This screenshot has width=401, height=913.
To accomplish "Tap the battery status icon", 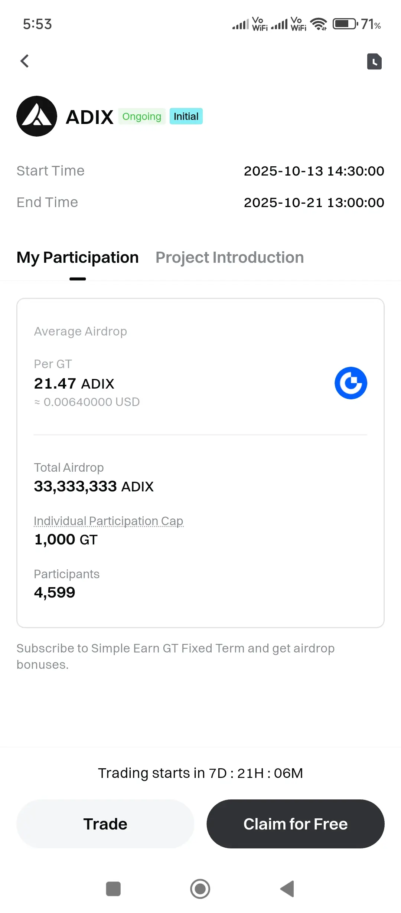I will pyautogui.click(x=345, y=24).
